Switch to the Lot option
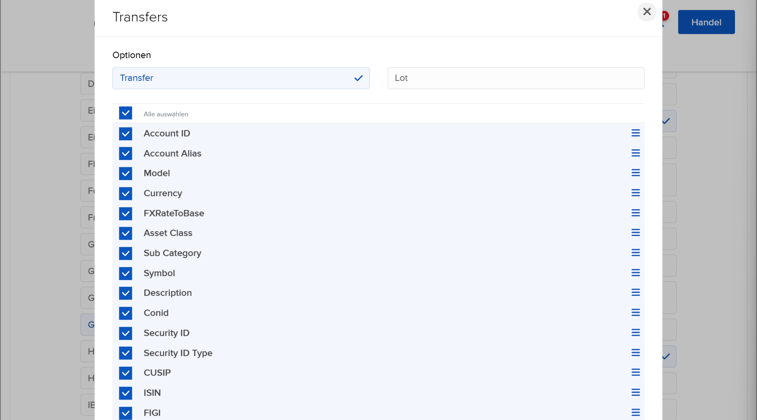 click(515, 78)
